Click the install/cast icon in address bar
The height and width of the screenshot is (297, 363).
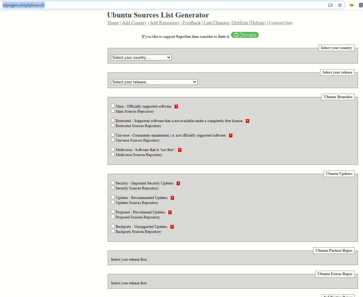click(x=330, y=5)
